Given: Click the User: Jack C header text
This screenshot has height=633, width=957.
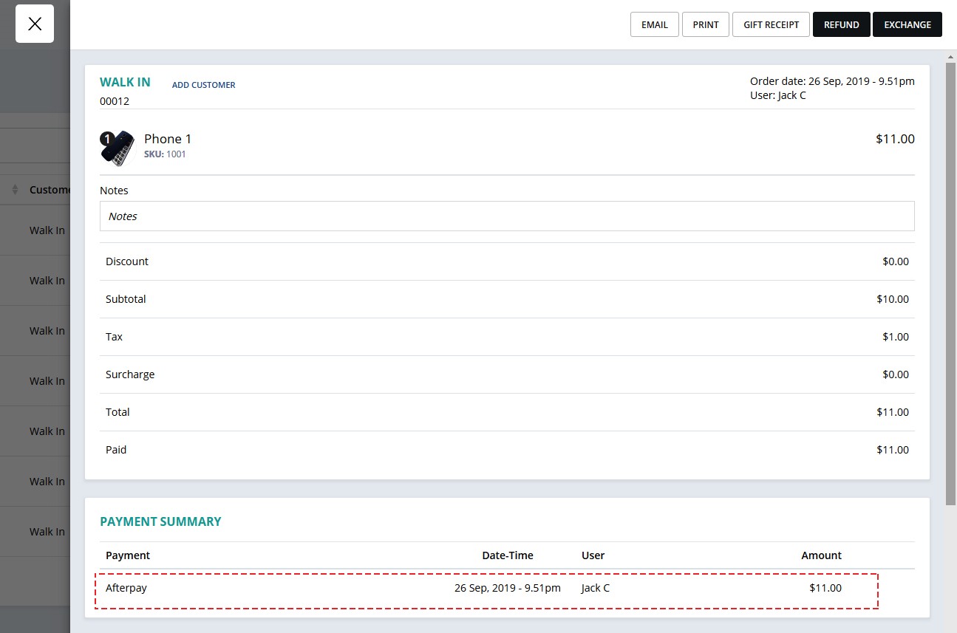Looking at the screenshot, I should click(x=778, y=95).
